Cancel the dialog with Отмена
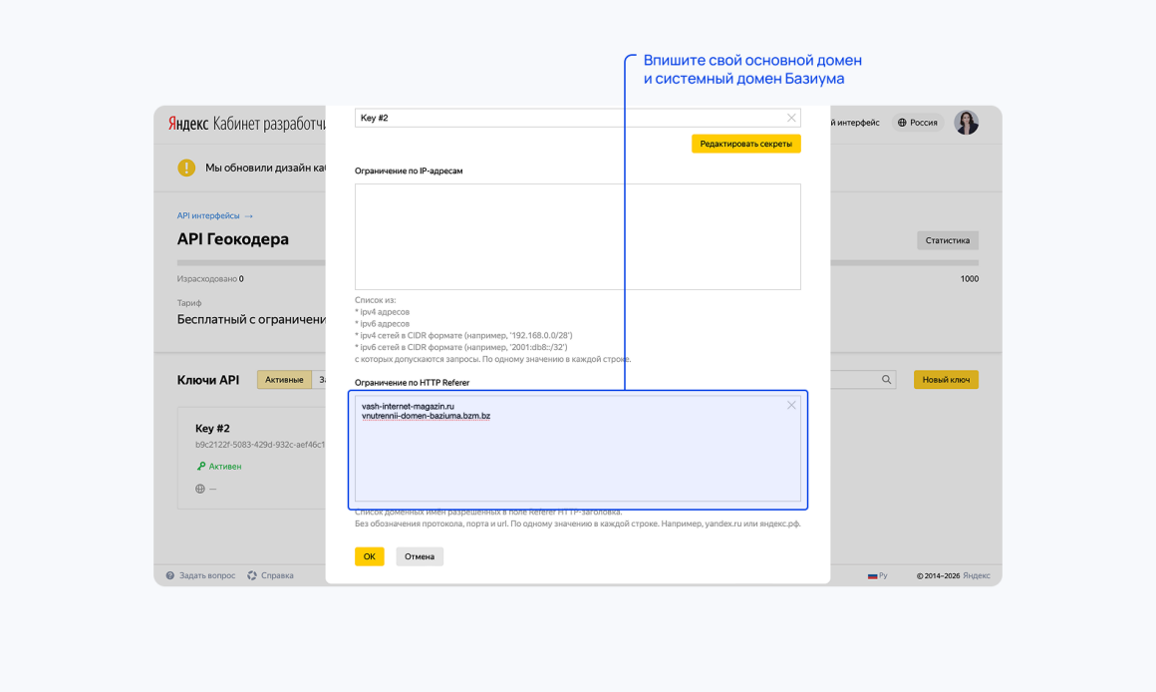Viewport: 1156px width, 692px height. coord(420,556)
